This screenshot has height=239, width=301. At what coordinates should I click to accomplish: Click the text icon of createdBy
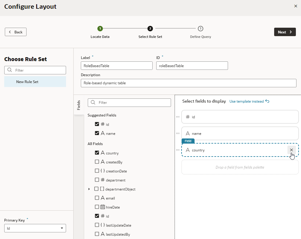(x=103, y=162)
